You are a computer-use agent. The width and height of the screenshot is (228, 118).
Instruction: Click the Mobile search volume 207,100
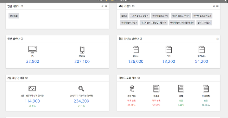[x=82, y=61]
